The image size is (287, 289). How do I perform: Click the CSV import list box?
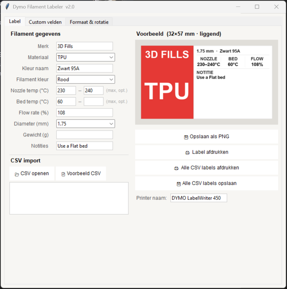pyautogui.click(x=69, y=198)
